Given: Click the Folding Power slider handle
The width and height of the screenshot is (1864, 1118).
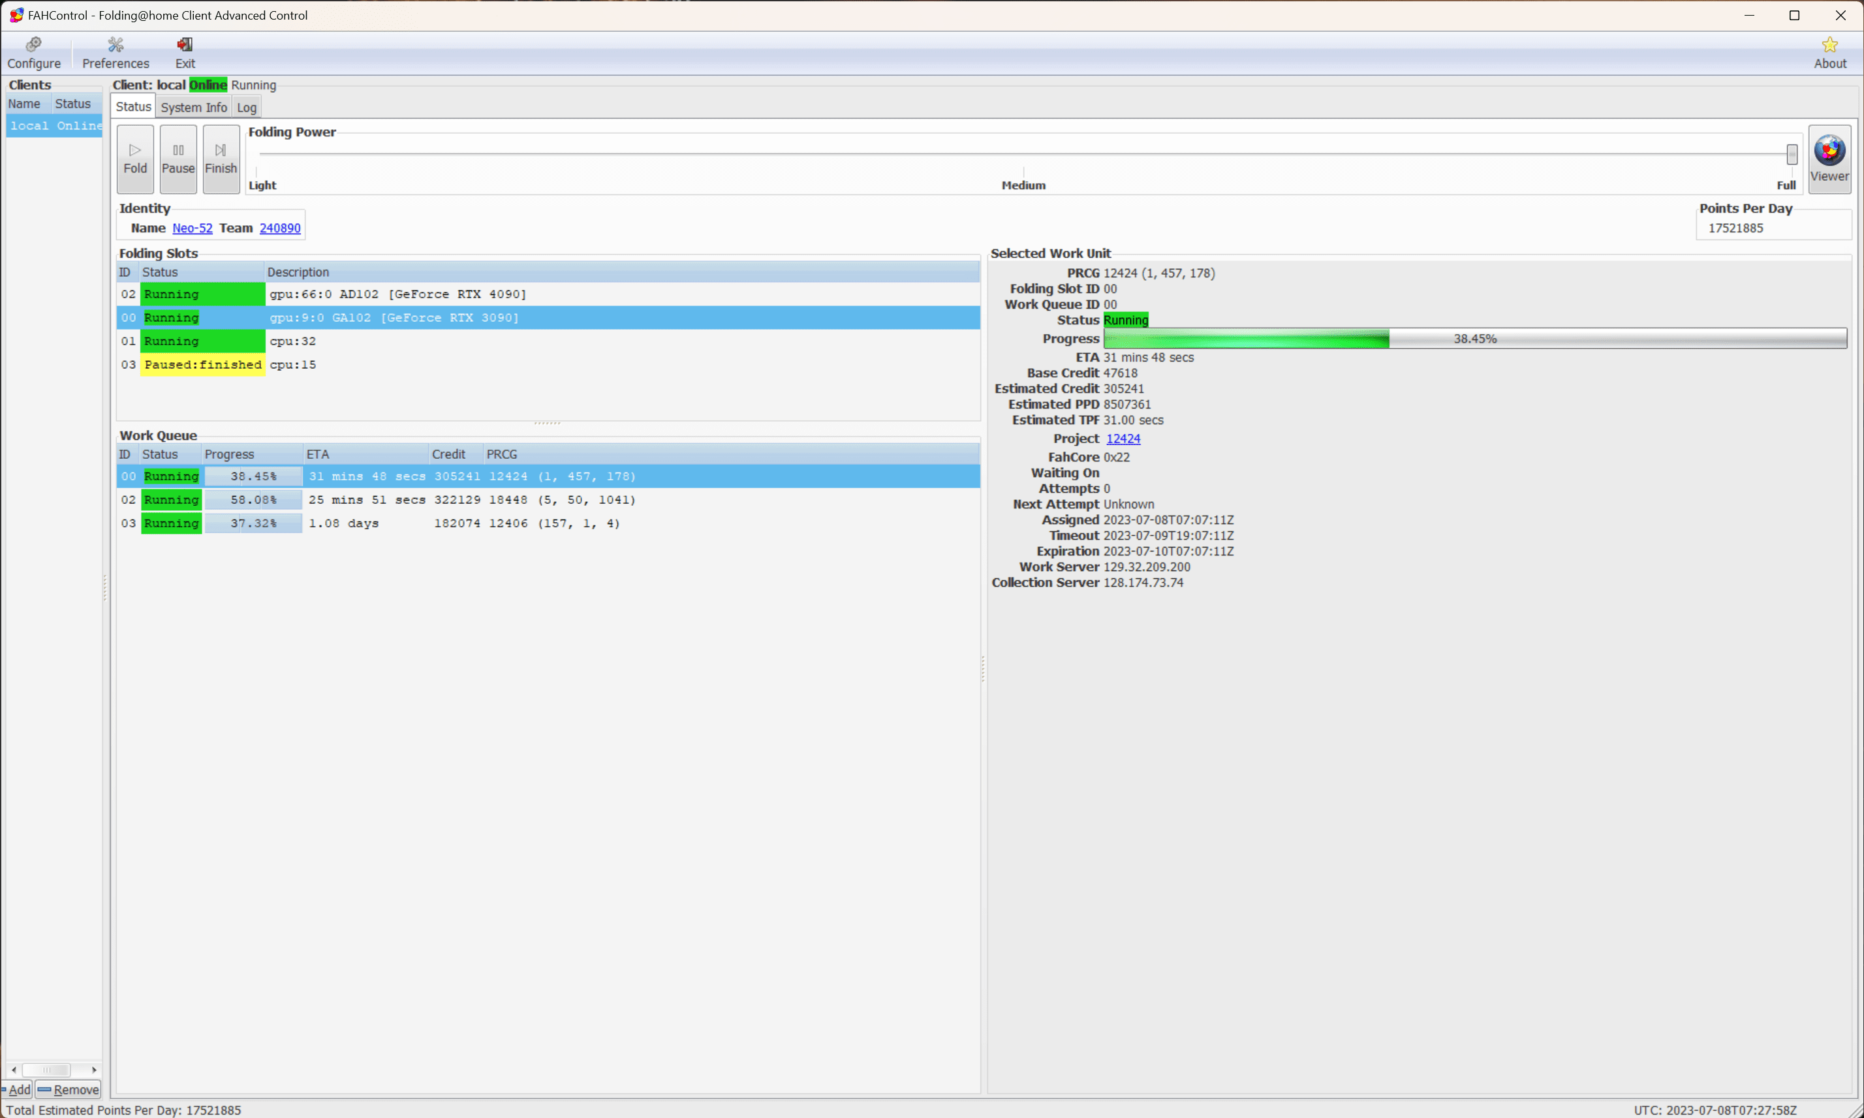Looking at the screenshot, I should pos(1792,155).
